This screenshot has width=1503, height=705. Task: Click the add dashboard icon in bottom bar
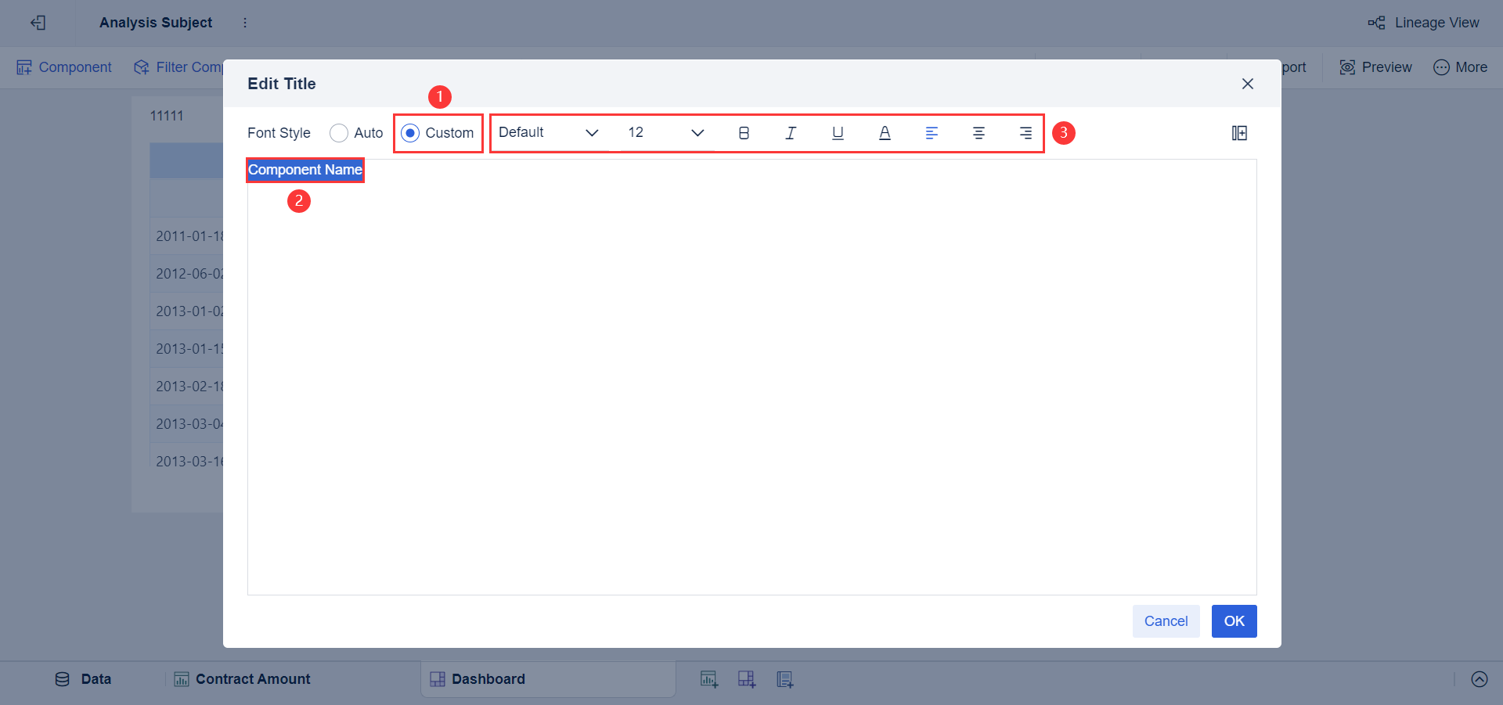747,679
